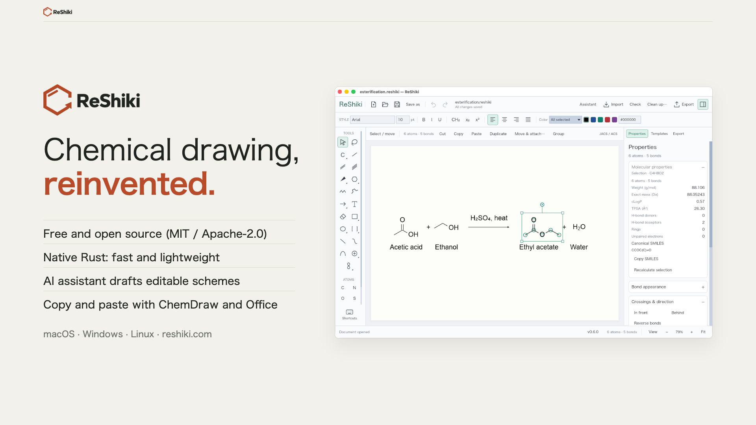The width and height of the screenshot is (756, 425).
Task: Choose the freehand curve tool
Action: [354, 192]
